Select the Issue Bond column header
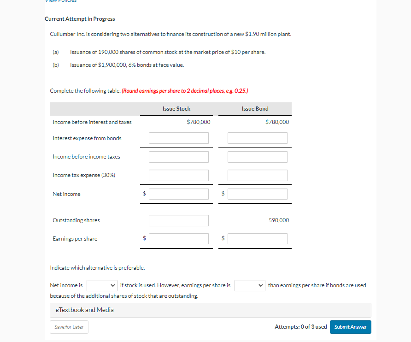Screen dimensions: 411x342 point(255,108)
